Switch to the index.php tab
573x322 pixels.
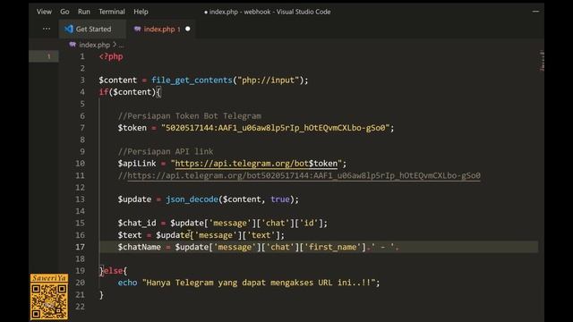pos(160,29)
